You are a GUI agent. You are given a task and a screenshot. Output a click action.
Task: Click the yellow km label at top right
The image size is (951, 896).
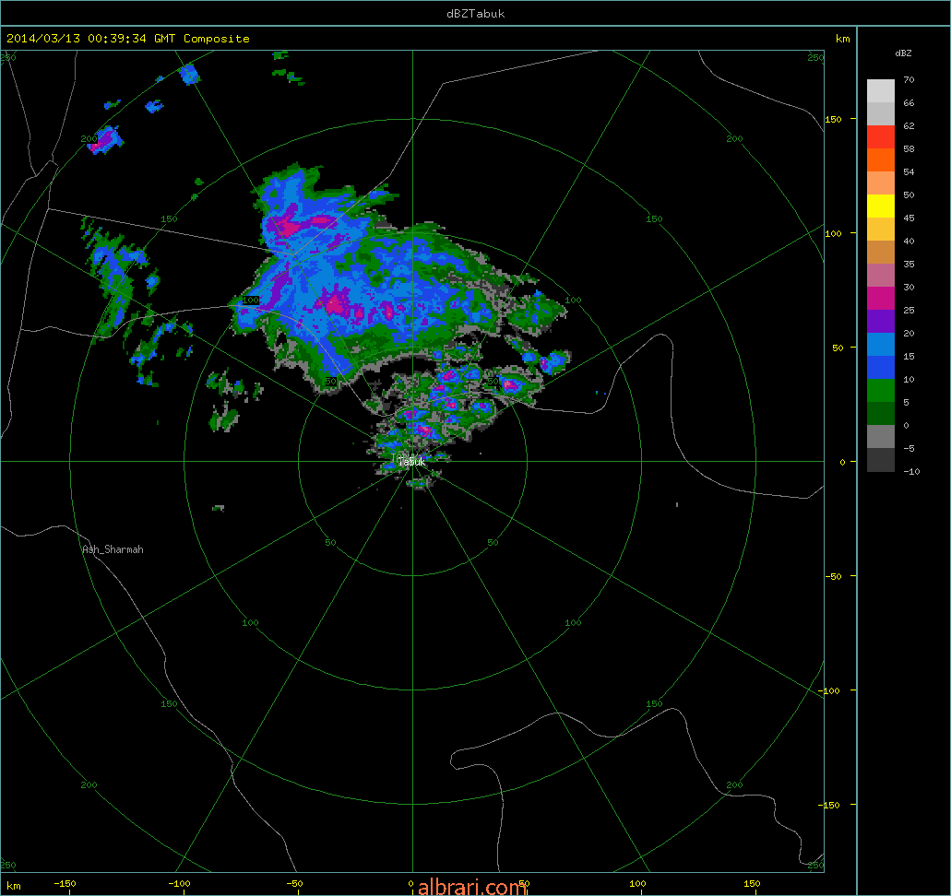coord(842,39)
